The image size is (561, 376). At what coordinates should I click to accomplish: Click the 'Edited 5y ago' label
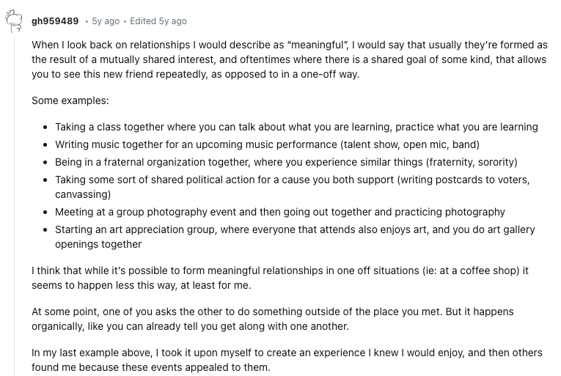coord(158,21)
